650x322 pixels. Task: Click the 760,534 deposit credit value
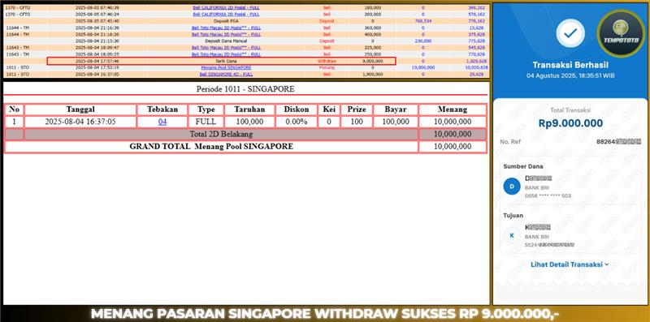tap(422, 21)
